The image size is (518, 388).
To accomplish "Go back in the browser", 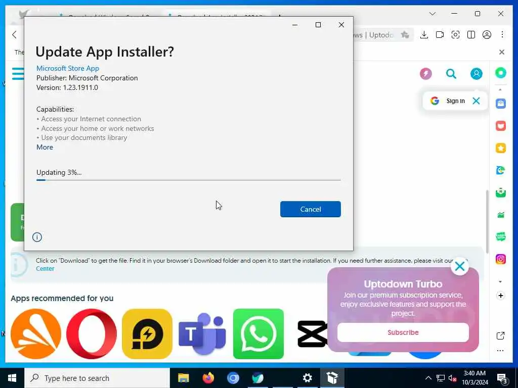I will pyautogui.click(x=14, y=35).
